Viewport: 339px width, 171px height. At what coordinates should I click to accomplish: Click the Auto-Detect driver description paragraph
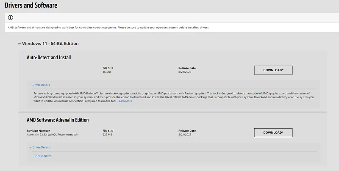174,97
